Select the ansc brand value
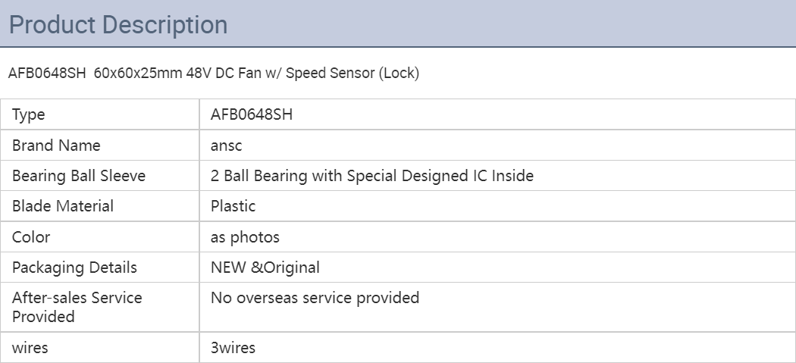This screenshot has width=796, height=363. pos(227,146)
